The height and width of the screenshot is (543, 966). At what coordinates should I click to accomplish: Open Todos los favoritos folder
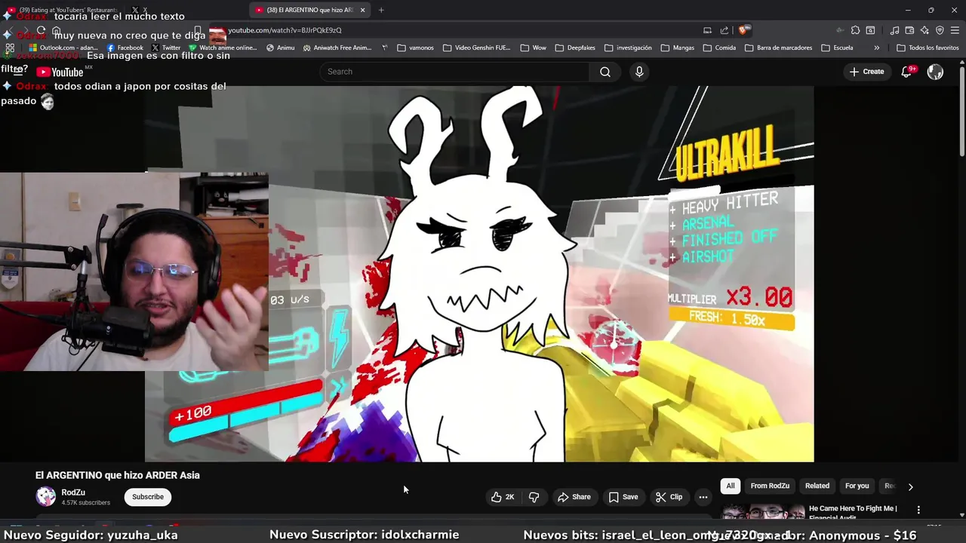pyautogui.click(x=928, y=48)
